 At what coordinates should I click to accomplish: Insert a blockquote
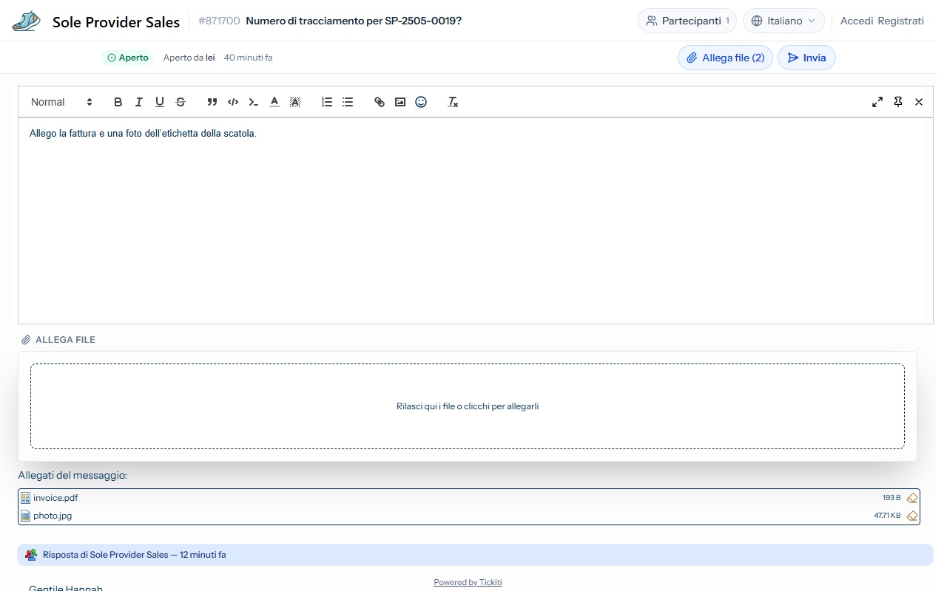coord(212,102)
